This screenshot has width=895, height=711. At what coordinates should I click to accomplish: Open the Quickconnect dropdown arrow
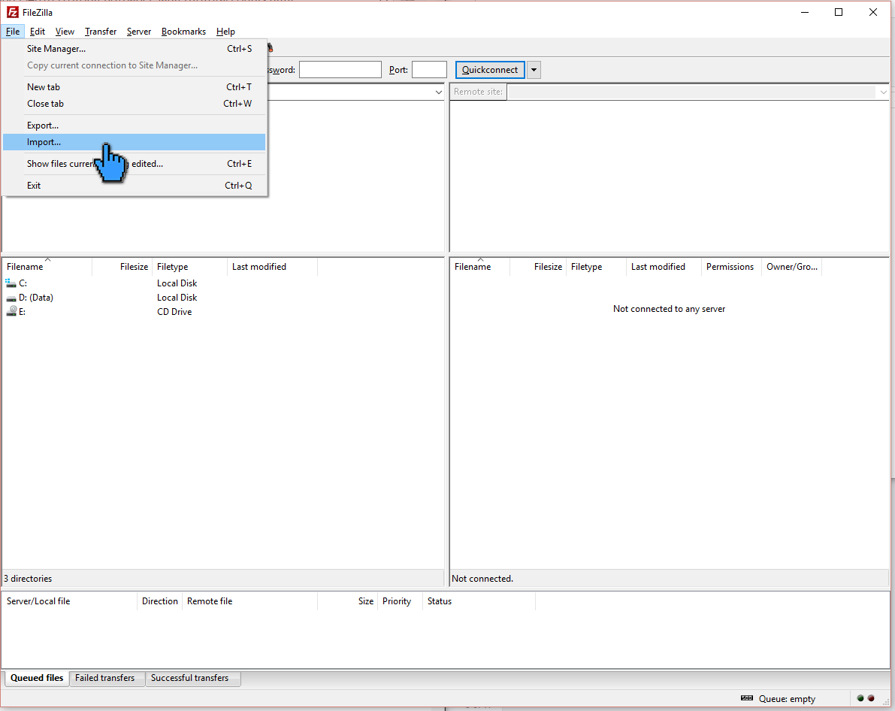(534, 69)
